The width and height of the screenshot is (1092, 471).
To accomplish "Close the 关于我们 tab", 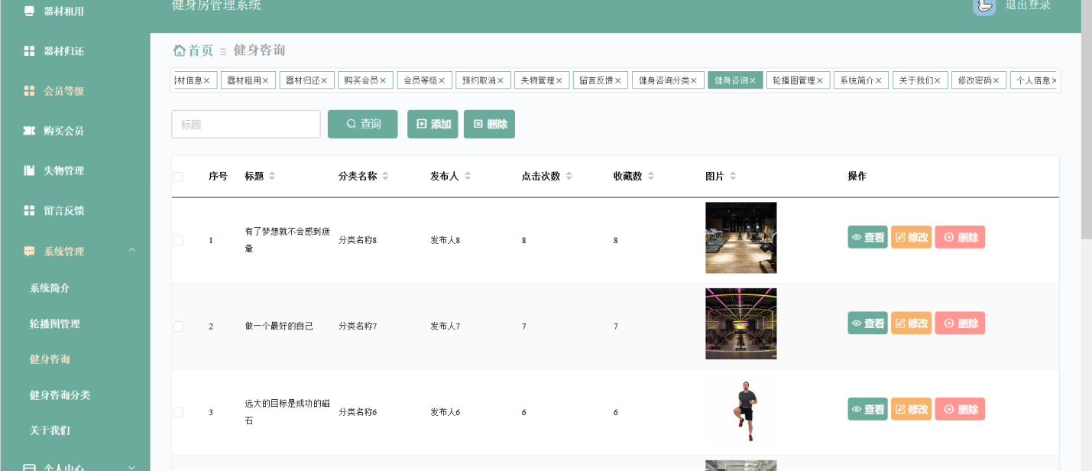I will pos(937,80).
